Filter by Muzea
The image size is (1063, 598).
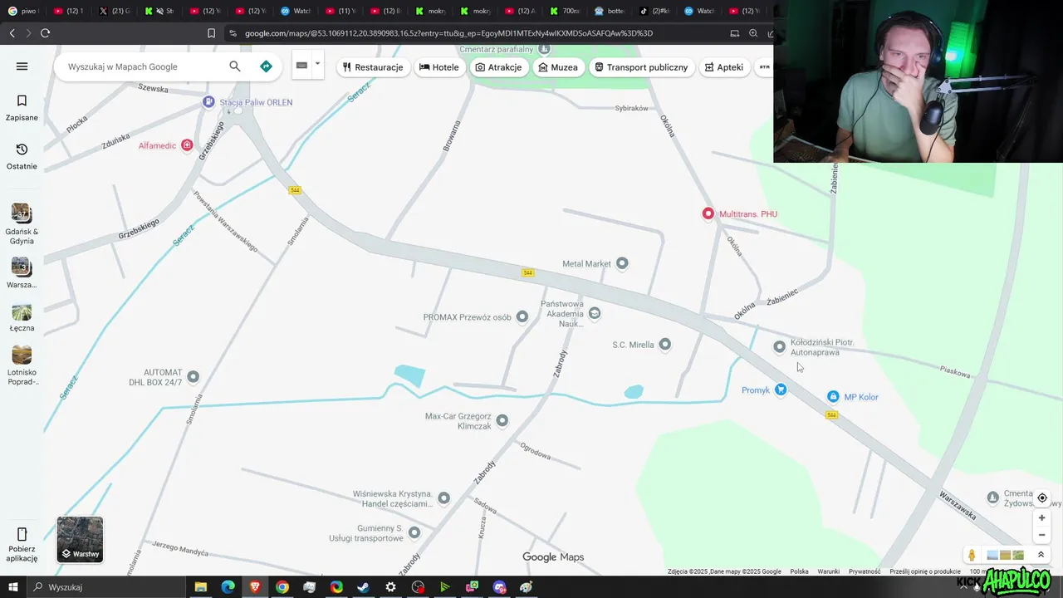[x=558, y=67]
